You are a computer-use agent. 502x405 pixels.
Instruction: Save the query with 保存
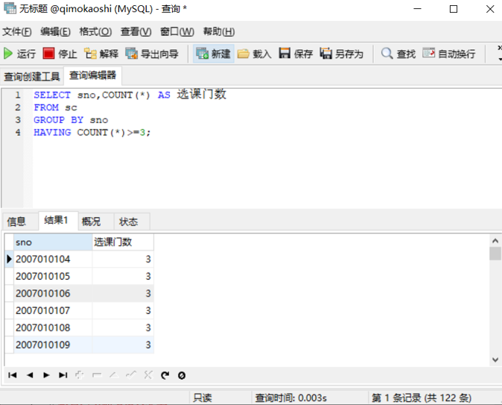tap(296, 54)
